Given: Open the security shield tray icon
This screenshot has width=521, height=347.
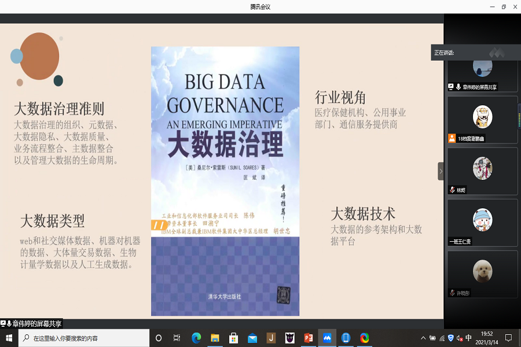Looking at the screenshot, I should click(x=450, y=338).
